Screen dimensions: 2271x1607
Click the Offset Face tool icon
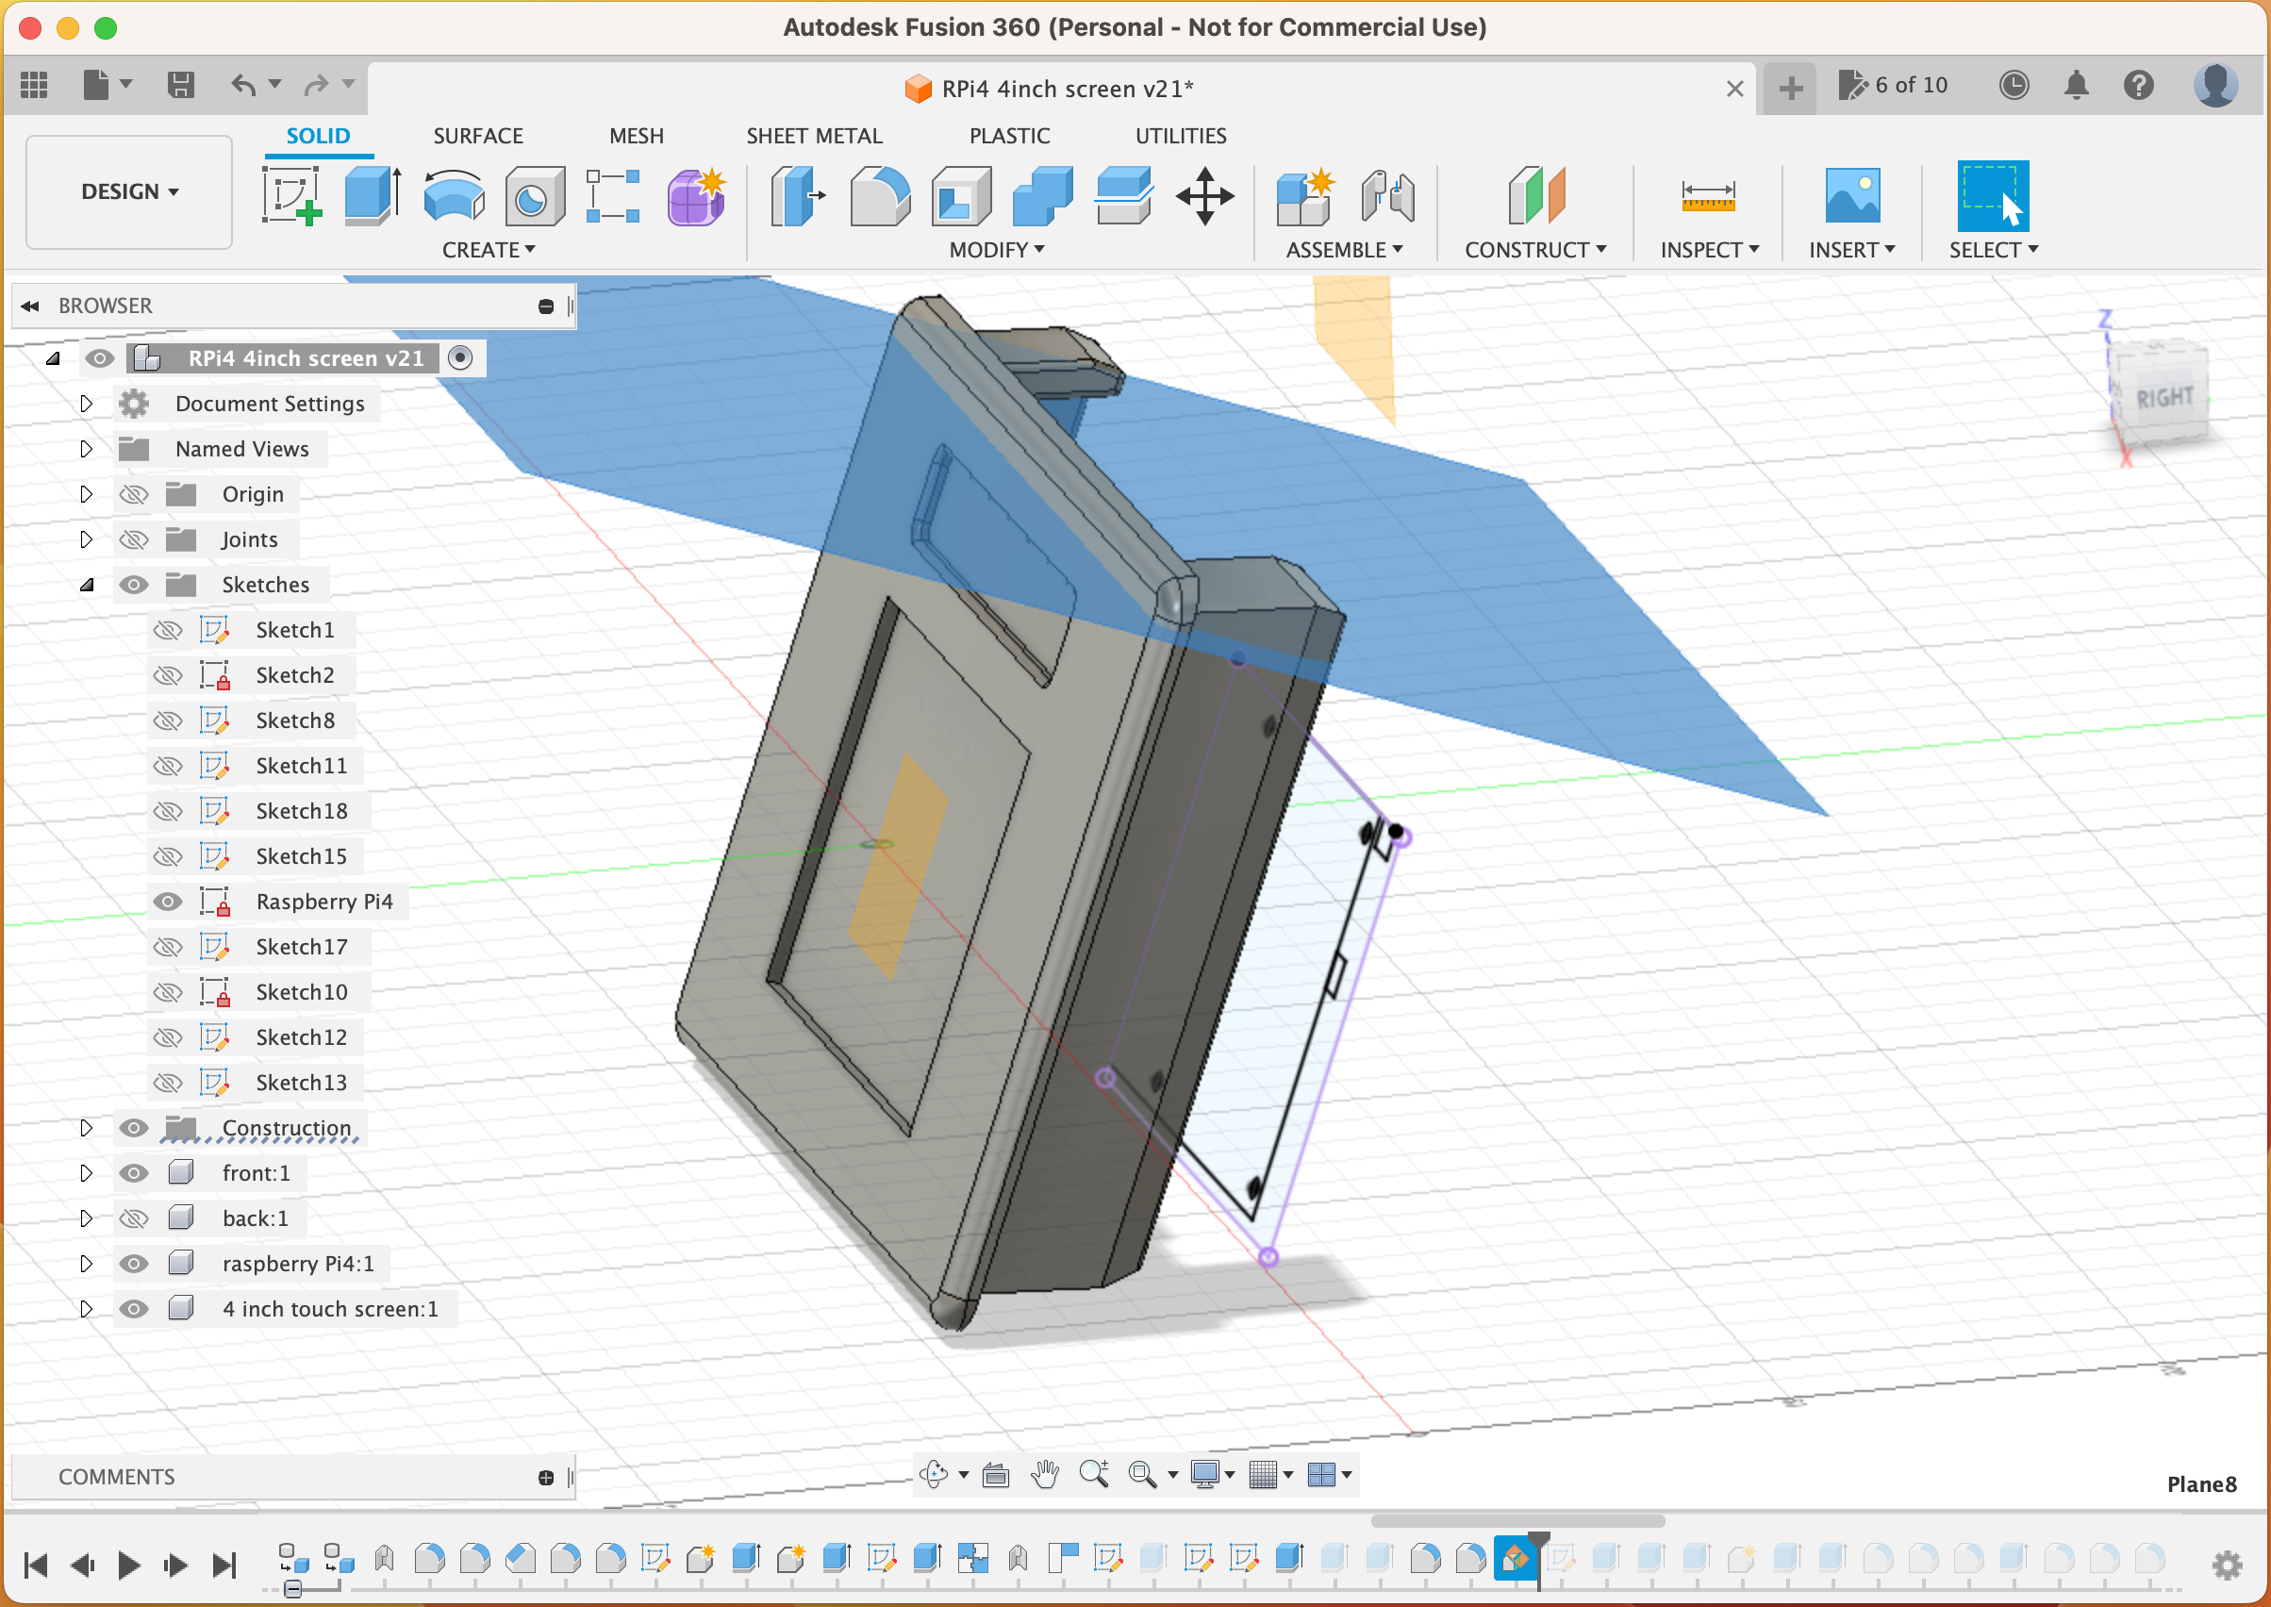1123,195
